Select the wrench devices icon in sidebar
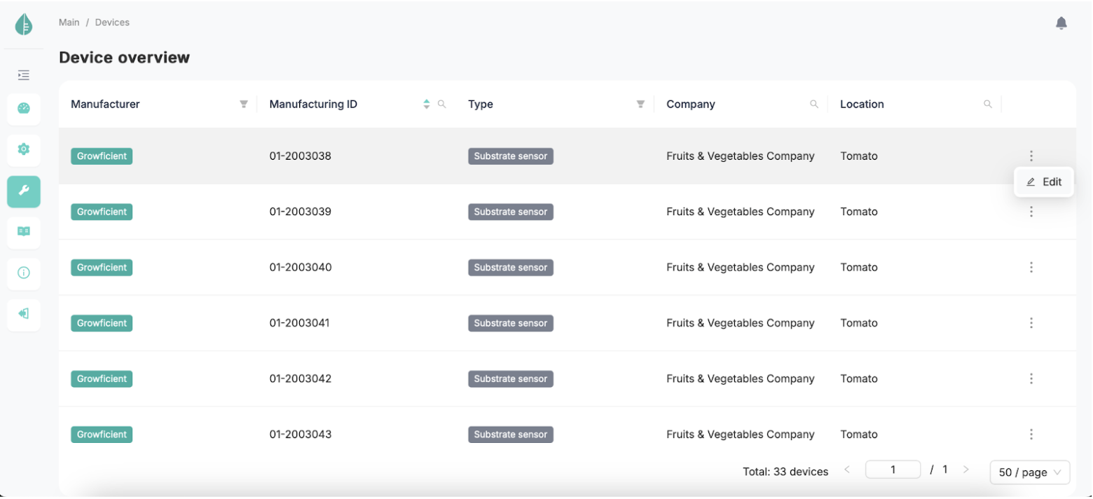 (24, 191)
